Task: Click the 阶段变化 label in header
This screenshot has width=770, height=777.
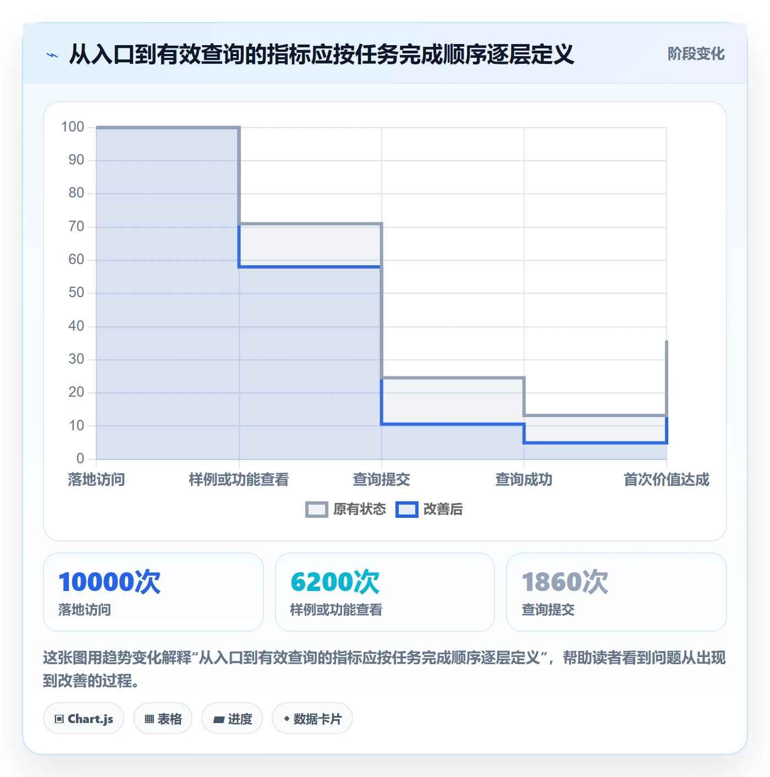Action: click(x=696, y=54)
